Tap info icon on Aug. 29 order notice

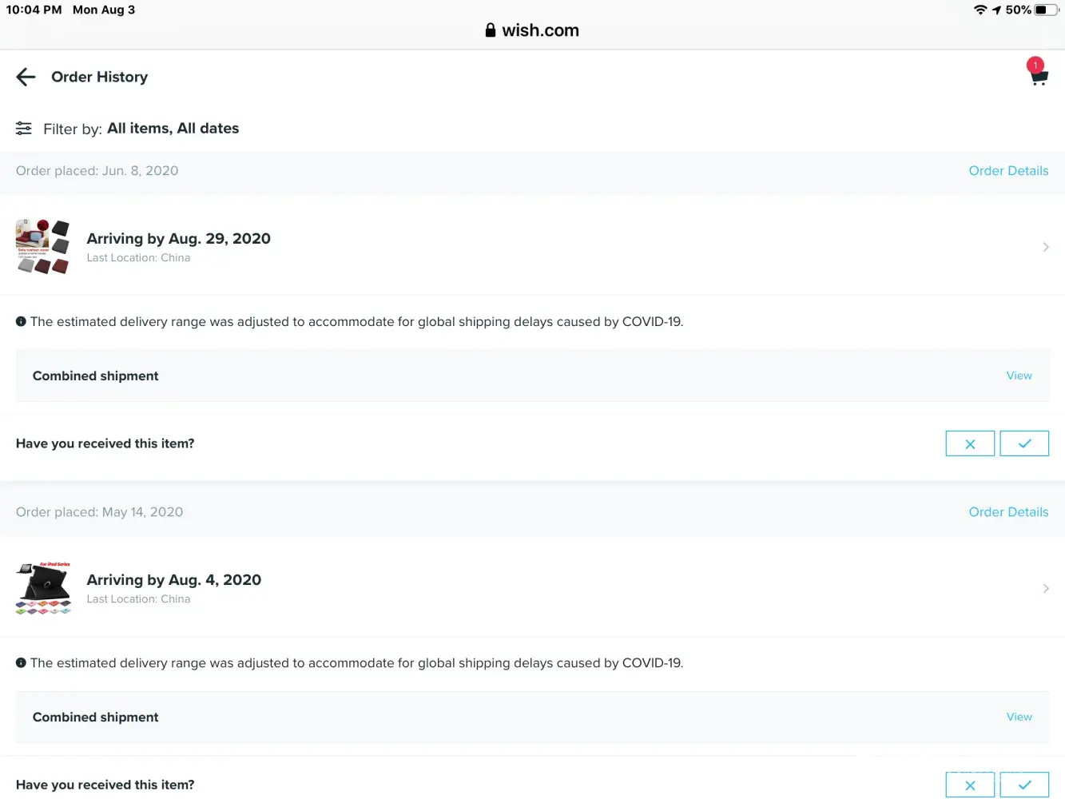21,321
